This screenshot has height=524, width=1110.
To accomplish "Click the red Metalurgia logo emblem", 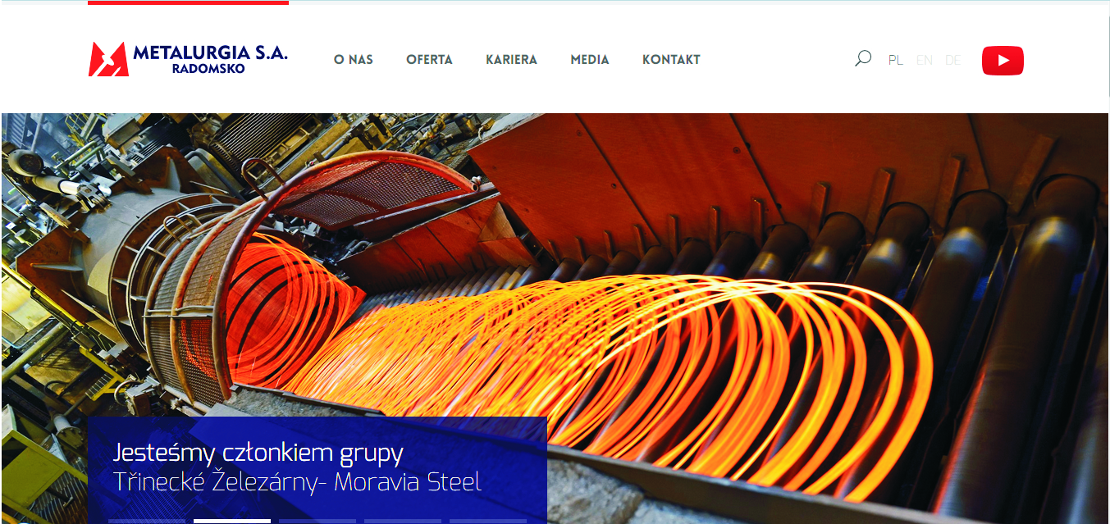I will point(108,59).
